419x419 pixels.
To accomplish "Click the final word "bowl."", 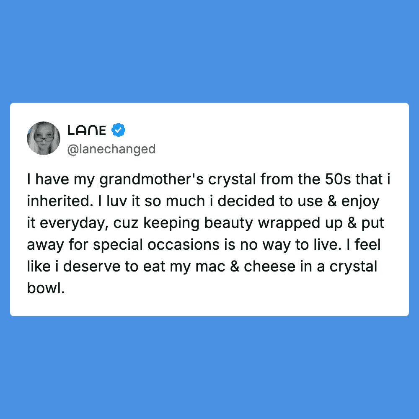I will coord(46,289).
